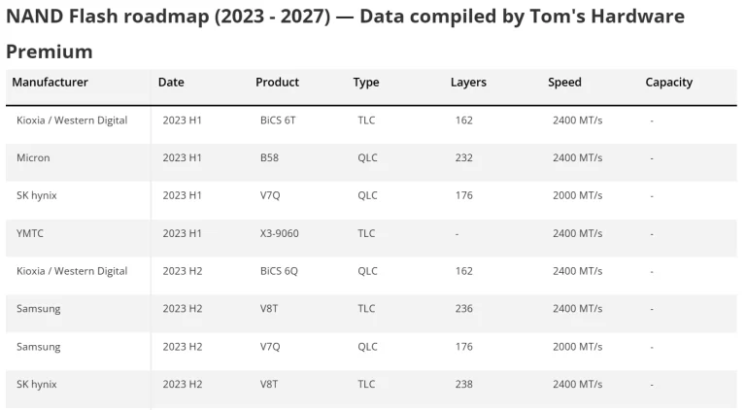Click 2000 MT/s in first SK hynix row
This screenshot has width=746, height=410.
click(577, 195)
